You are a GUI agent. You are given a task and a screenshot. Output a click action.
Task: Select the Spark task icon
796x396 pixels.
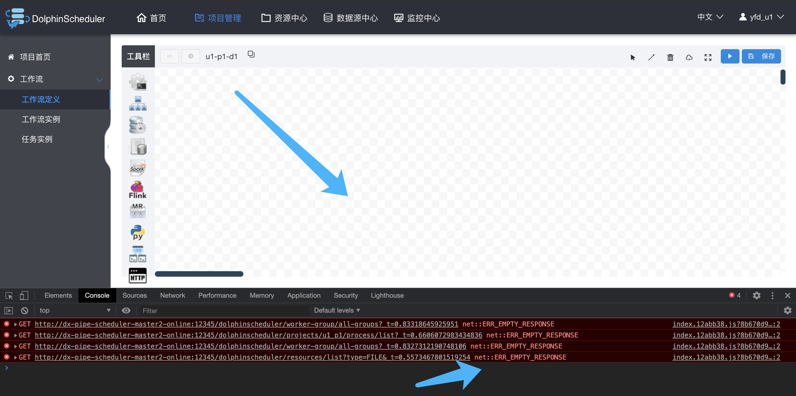(137, 168)
